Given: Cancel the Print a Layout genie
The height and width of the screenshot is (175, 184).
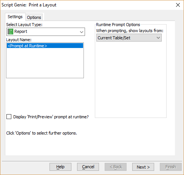Looking at the screenshot, I should click(88, 167).
